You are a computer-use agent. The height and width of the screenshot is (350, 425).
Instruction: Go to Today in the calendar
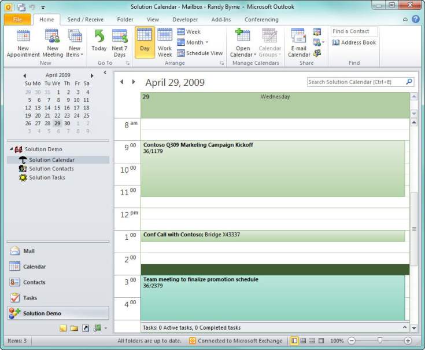99,41
